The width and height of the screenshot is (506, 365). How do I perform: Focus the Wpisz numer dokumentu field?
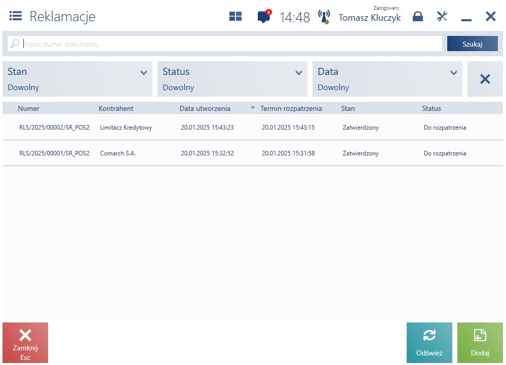[224, 44]
